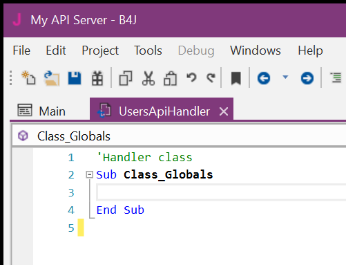Navigate backward with the blue left arrow
Viewport: 346px width, 265px height.
tap(264, 78)
